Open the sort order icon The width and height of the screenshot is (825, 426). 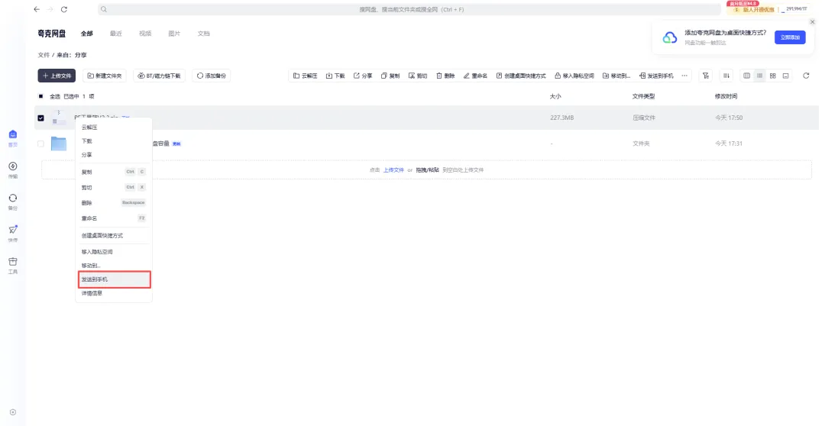[726, 76]
